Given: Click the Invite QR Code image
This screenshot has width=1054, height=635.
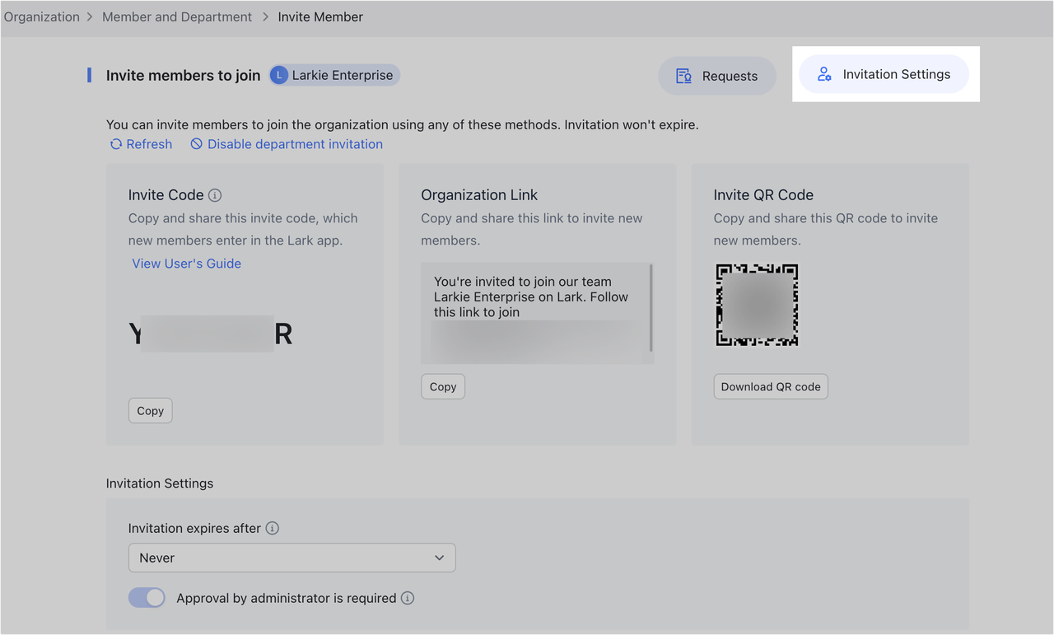Looking at the screenshot, I should coord(756,305).
